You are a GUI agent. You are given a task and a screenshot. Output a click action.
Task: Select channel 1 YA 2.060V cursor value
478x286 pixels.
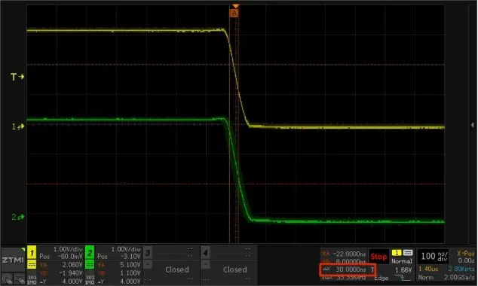click(72, 265)
